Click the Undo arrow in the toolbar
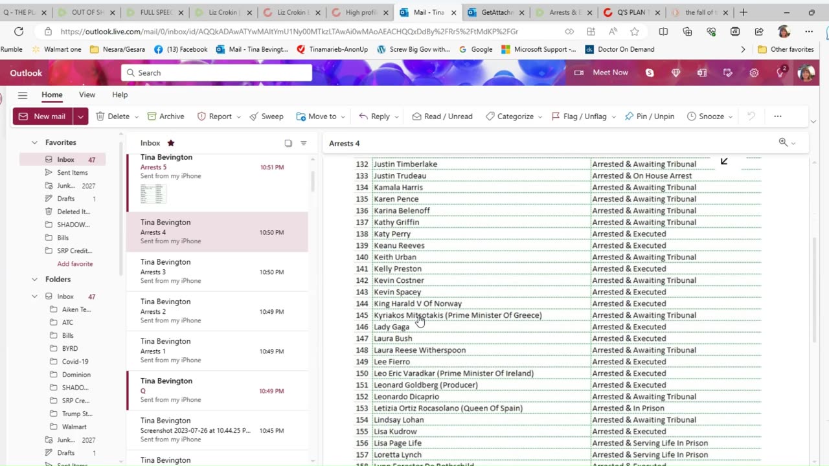Image resolution: width=829 pixels, height=466 pixels. (751, 116)
